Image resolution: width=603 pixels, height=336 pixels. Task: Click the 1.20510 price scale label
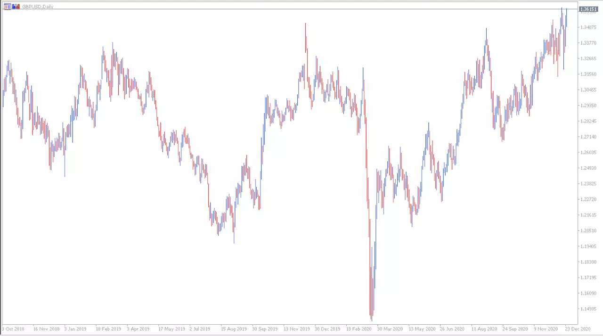589,230
